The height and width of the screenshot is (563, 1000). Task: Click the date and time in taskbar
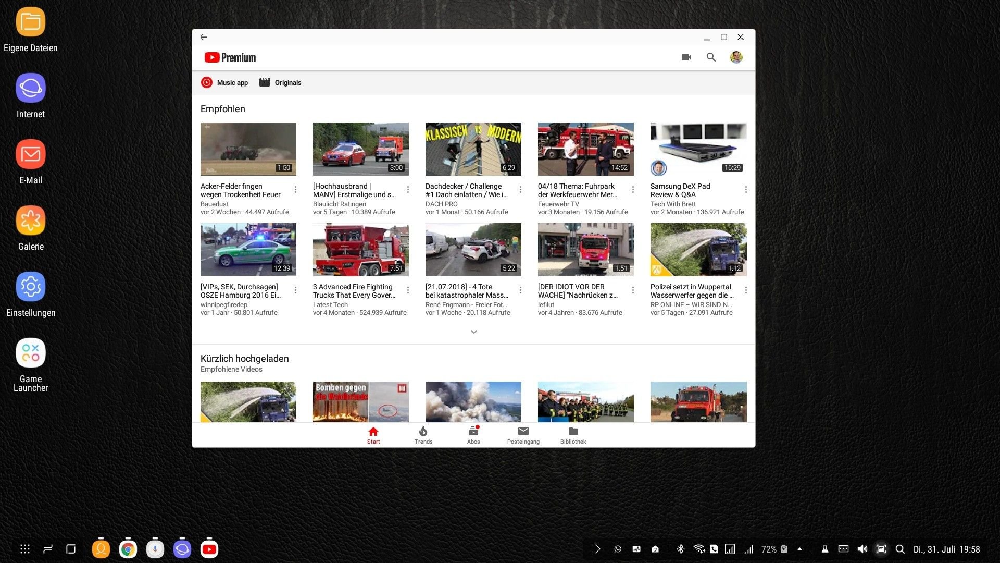(x=946, y=549)
